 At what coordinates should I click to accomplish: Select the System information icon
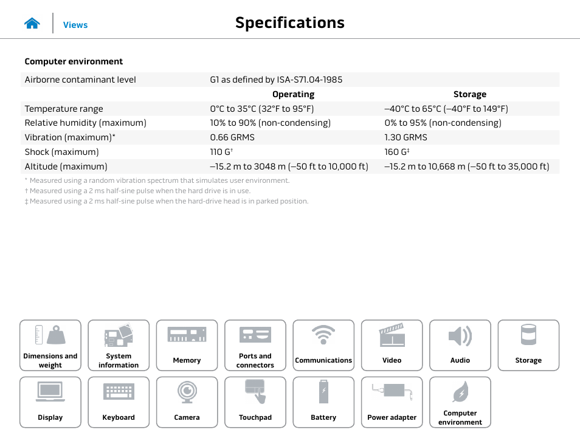(x=119, y=345)
